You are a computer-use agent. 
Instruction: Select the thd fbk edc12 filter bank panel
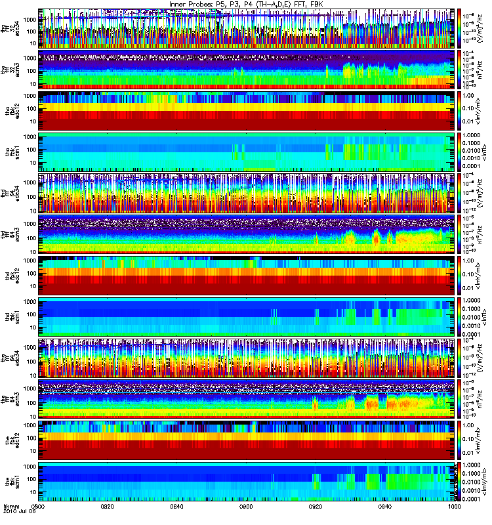pos(246,276)
